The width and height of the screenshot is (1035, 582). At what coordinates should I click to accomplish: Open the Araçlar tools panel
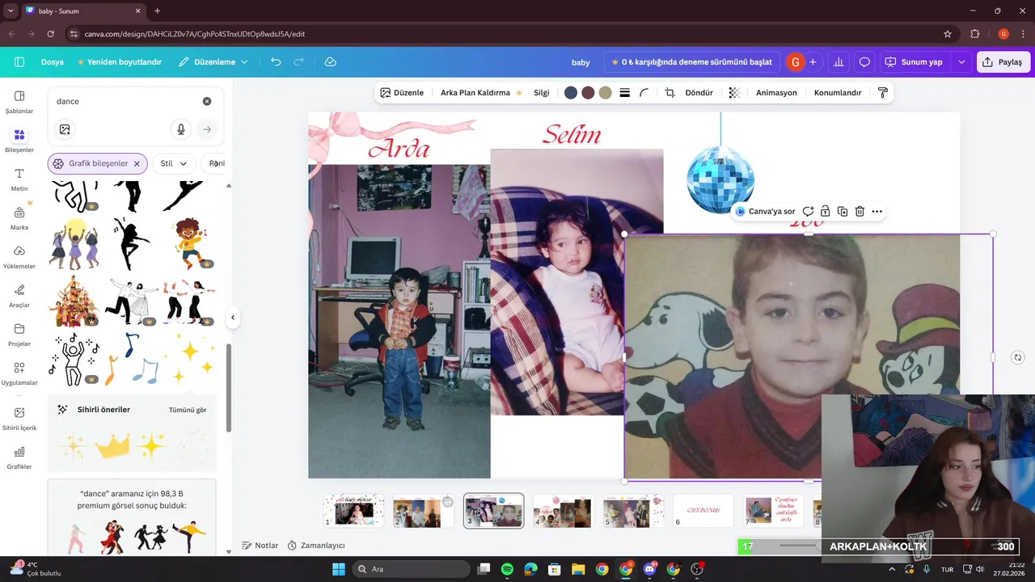[19, 295]
